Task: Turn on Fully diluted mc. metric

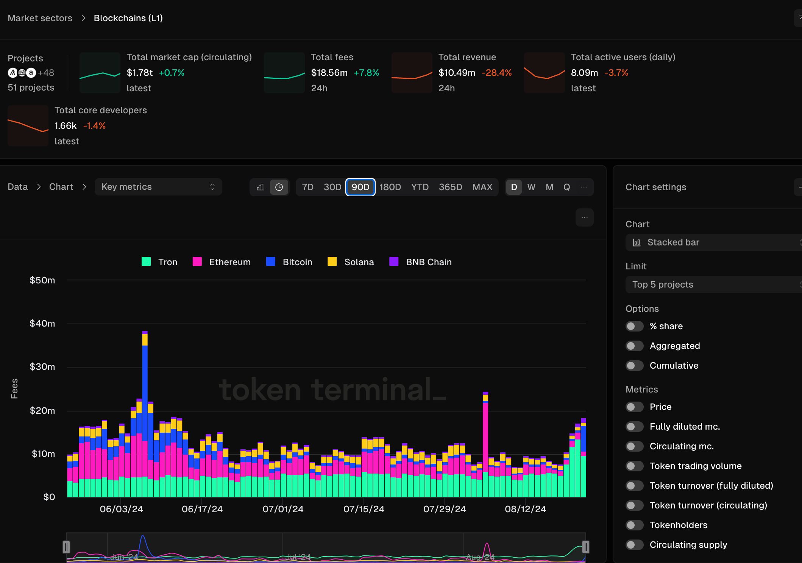Action: 635,427
